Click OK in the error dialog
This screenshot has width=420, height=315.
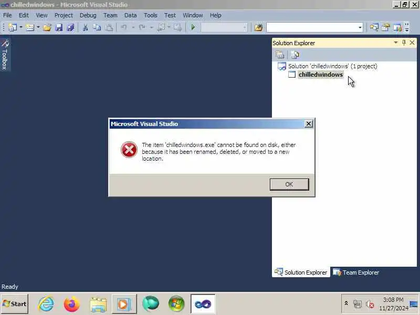(289, 184)
